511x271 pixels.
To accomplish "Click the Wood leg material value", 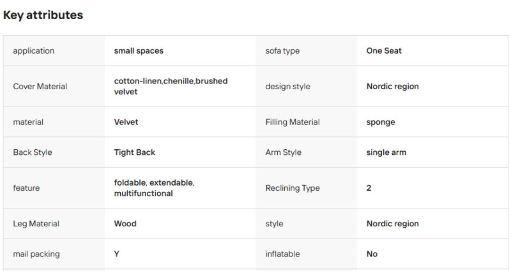I will click(x=125, y=224).
